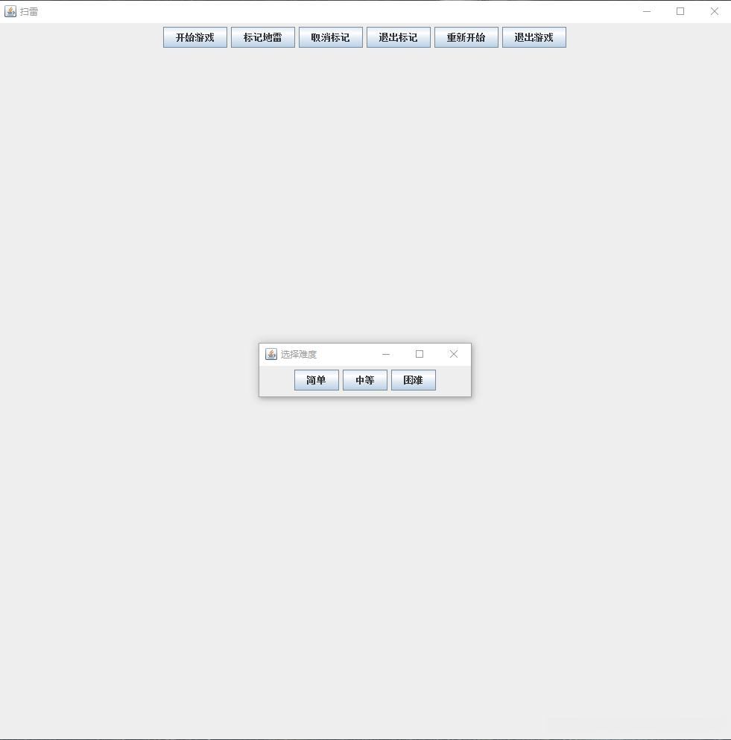Click the Java icon on the 选择难度 dialog

point(270,354)
